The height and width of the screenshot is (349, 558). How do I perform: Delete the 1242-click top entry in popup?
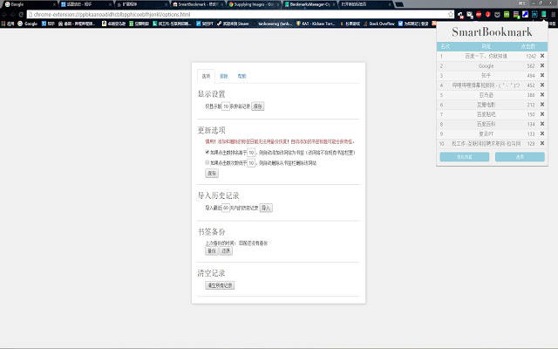542,56
